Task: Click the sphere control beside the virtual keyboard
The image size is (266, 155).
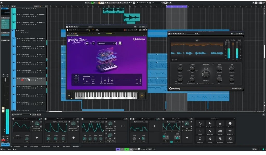Action: tap(142, 95)
